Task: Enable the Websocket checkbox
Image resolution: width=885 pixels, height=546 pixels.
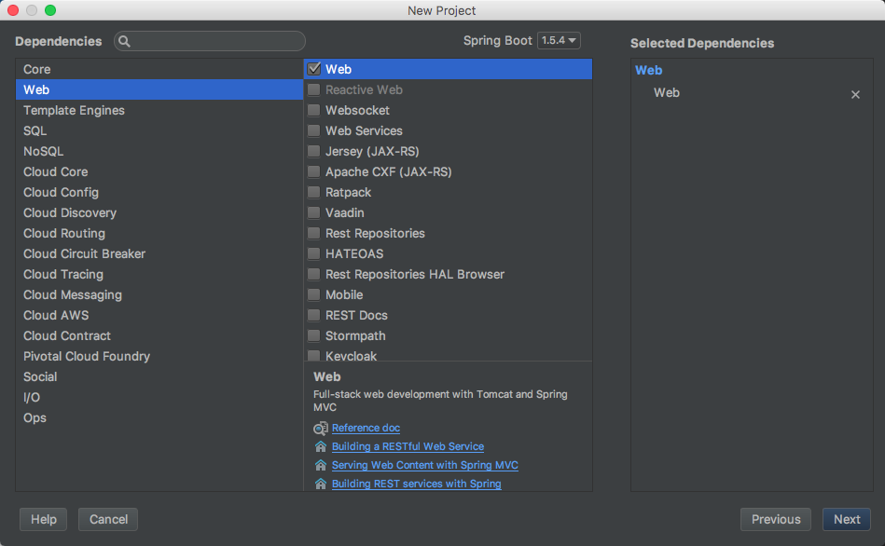Action: (x=314, y=111)
